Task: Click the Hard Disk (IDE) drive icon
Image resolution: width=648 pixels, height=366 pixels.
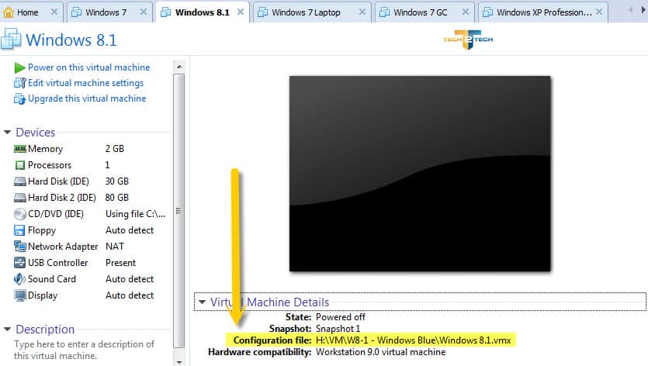Action: (x=20, y=181)
